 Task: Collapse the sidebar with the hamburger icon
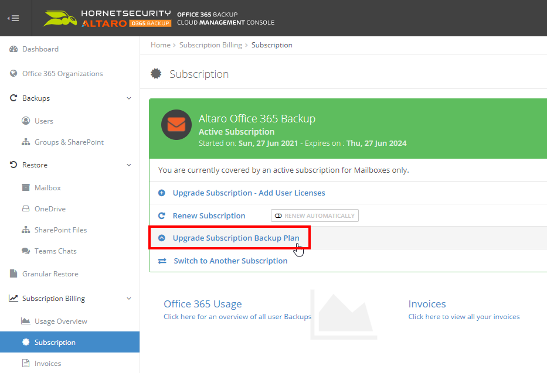(x=13, y=18)
